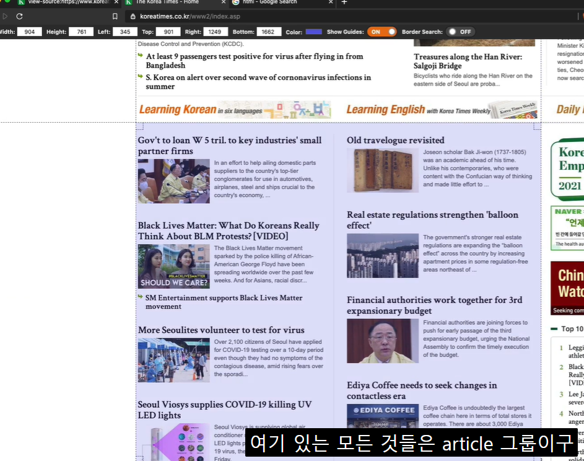This screenshot has width=584, height=461.
Task: Click the Learning English banner
Action: coord(442,110)
